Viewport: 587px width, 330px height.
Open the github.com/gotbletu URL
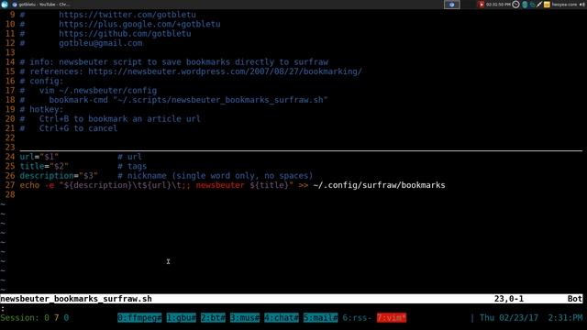tap(125, 33)
